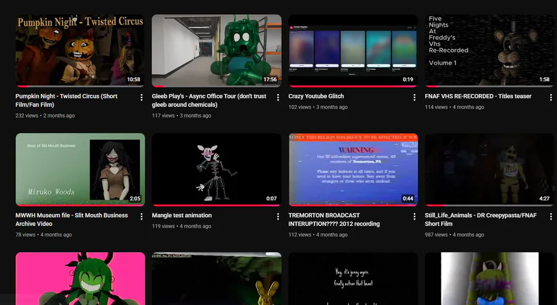The image size is (557, 305).
Task: Open dark Still_Life_Animals thumbnail
Action: 490,170
